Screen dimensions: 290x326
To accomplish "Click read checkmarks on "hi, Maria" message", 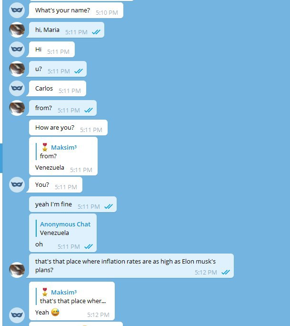I will click(x=96, y=32).
